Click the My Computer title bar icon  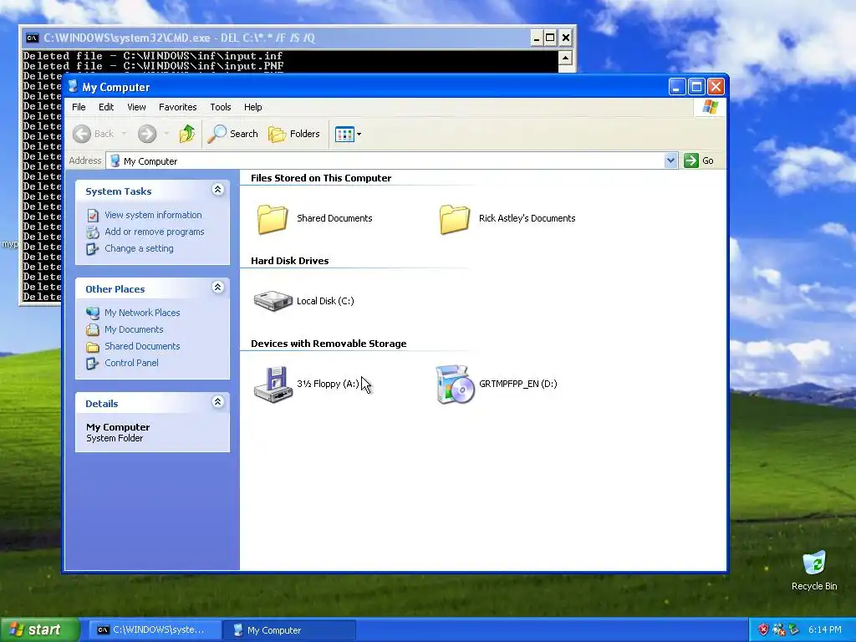point(74,86)
